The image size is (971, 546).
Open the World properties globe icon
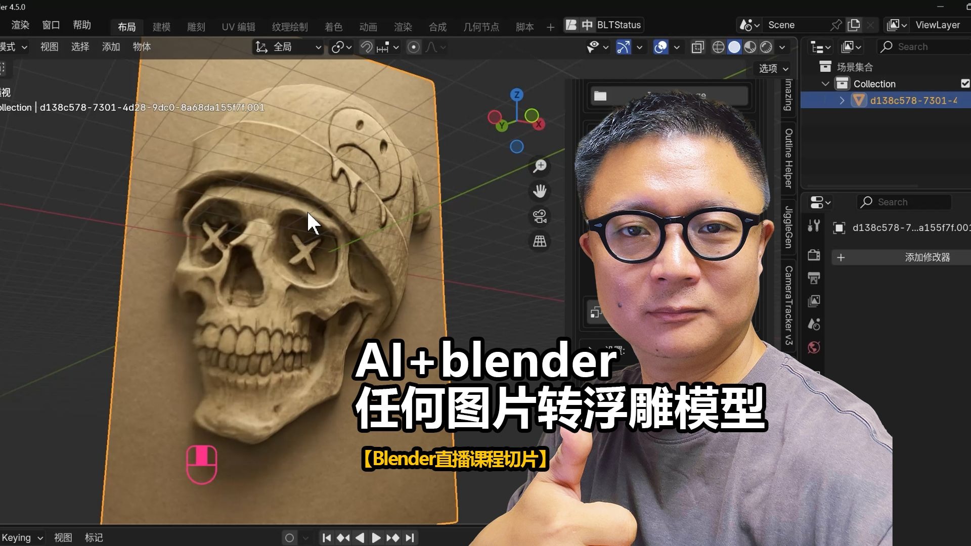(x=814, y=347)
